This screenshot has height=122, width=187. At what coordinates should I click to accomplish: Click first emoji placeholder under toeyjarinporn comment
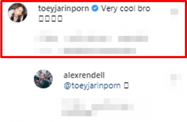click(41, 19)
